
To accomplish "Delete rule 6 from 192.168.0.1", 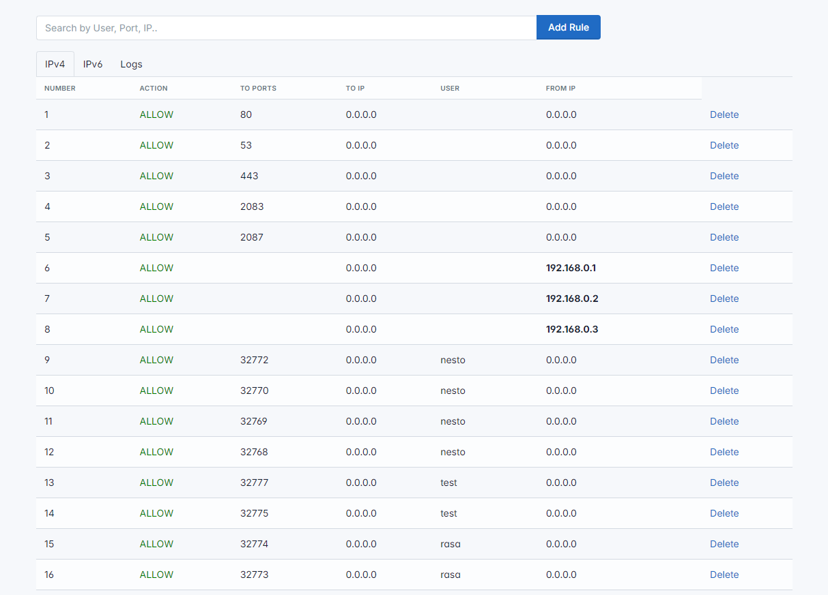I will click(724, 268).
